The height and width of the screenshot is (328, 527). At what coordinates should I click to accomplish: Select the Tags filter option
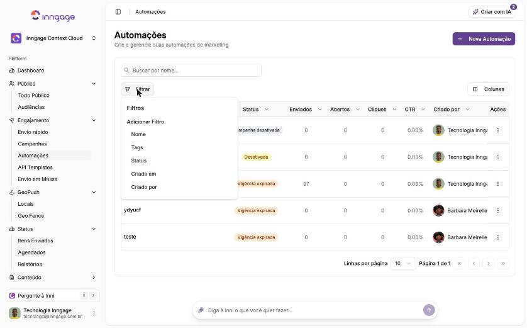point(179,147)
